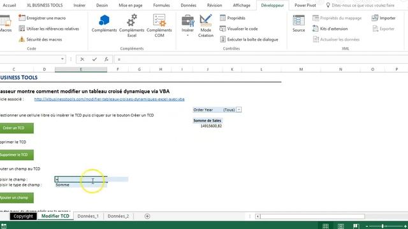Switch to the Données_2 sheet

coord(118,216)
